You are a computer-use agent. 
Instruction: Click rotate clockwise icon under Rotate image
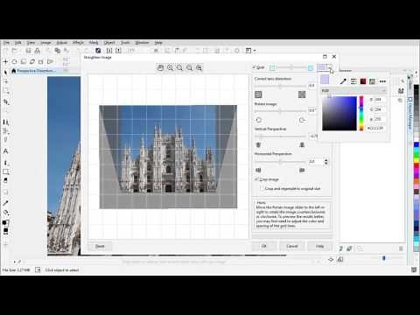click(x=302, y=120)
